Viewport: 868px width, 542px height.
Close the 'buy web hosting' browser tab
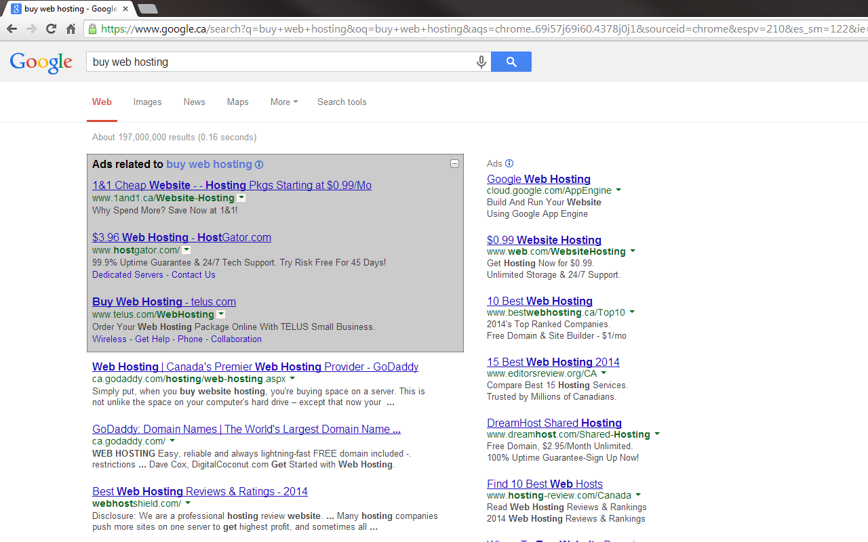pyautogui.click(x=125, y=9)
